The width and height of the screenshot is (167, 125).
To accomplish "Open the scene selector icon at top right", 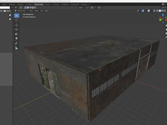I will tap(164, 4).
